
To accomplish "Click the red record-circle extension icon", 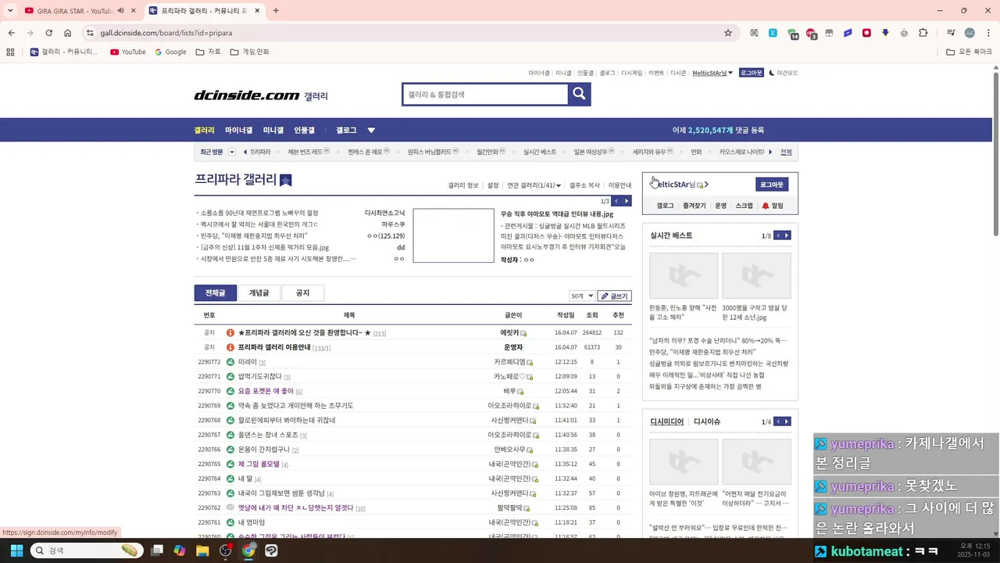I will point(866,33).
